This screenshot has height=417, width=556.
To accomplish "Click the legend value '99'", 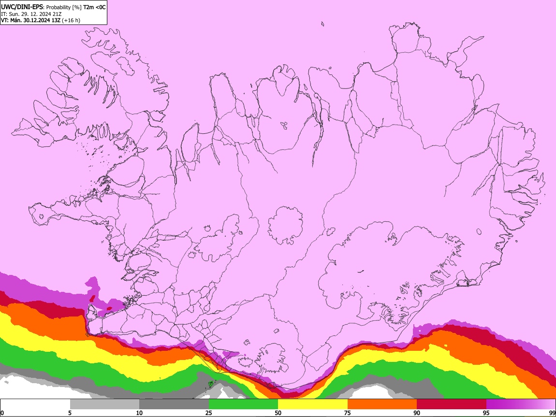I will (552, 413).
